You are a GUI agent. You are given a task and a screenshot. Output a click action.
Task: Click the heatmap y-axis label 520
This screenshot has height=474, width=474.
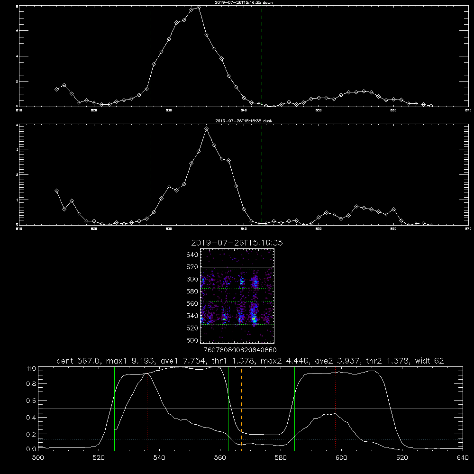click(x=192, y=328)
